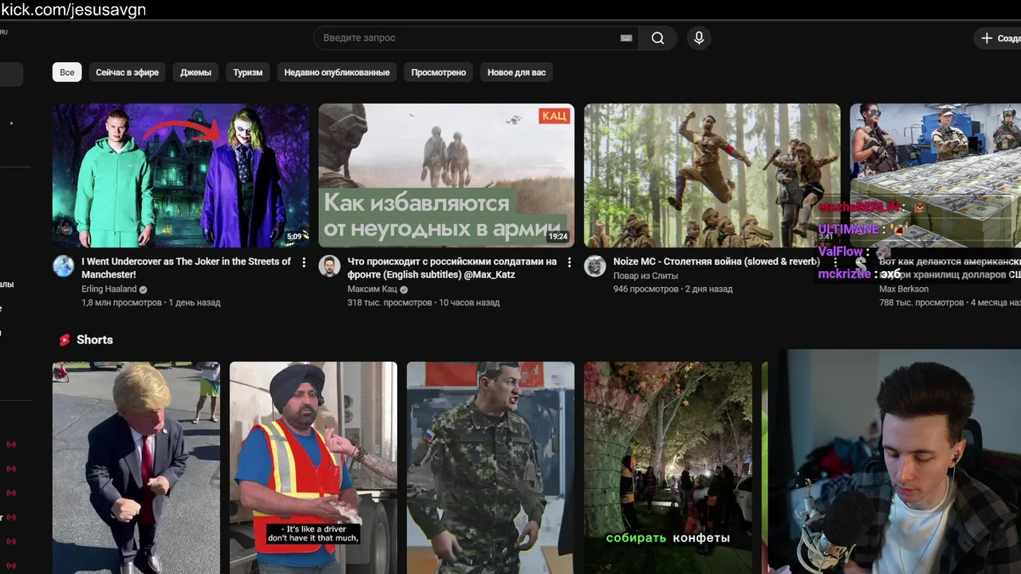Image resolution: width=1021 pixels, height=574 pixels.
Task: Open the 'Как избавляются от неугодных' thumbnail
Action: (x=446, y=175)
